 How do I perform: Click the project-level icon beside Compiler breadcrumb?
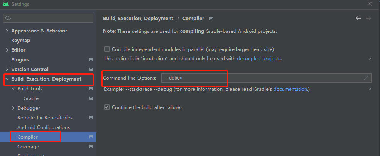point(211,19)
